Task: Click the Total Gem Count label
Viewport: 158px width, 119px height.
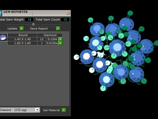Action: point(47,20)
